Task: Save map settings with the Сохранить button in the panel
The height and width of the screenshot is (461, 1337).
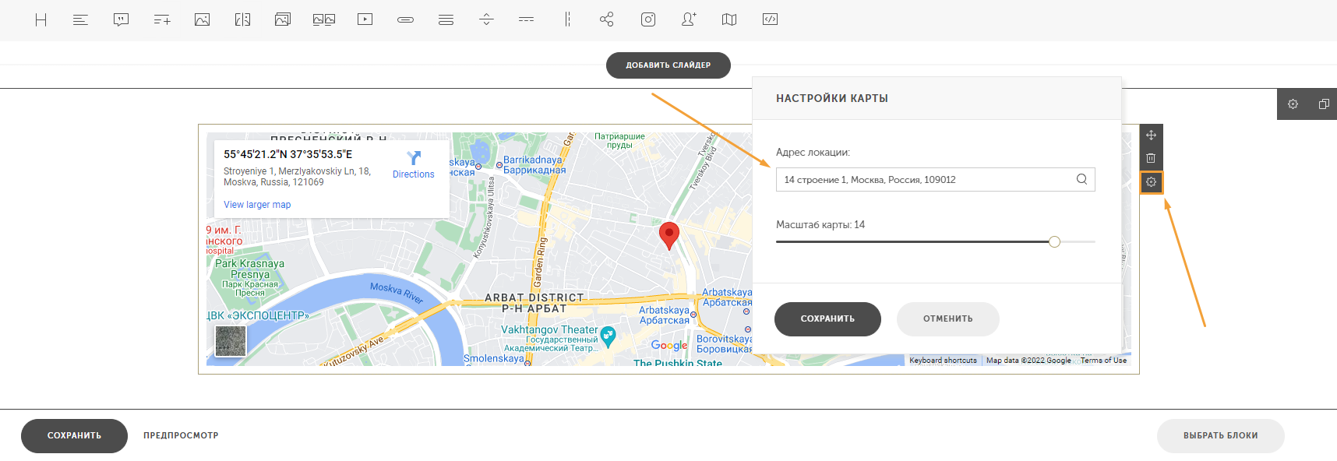Action: coord(827,319)
